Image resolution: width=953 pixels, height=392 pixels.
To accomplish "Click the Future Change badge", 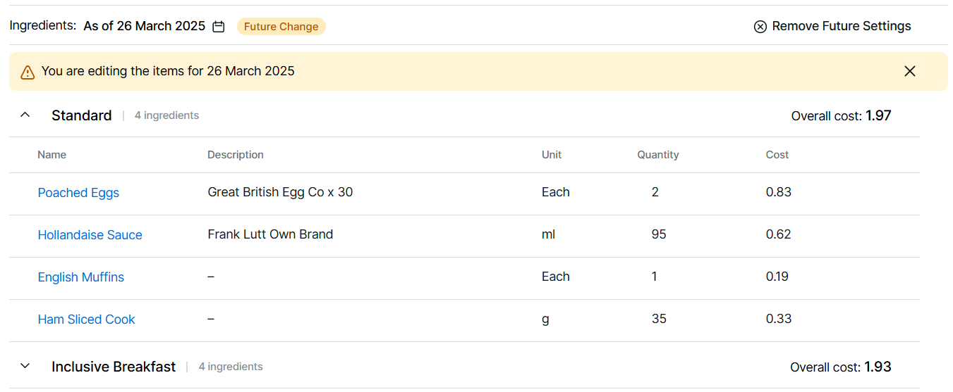I will click(x=281, y=27).
